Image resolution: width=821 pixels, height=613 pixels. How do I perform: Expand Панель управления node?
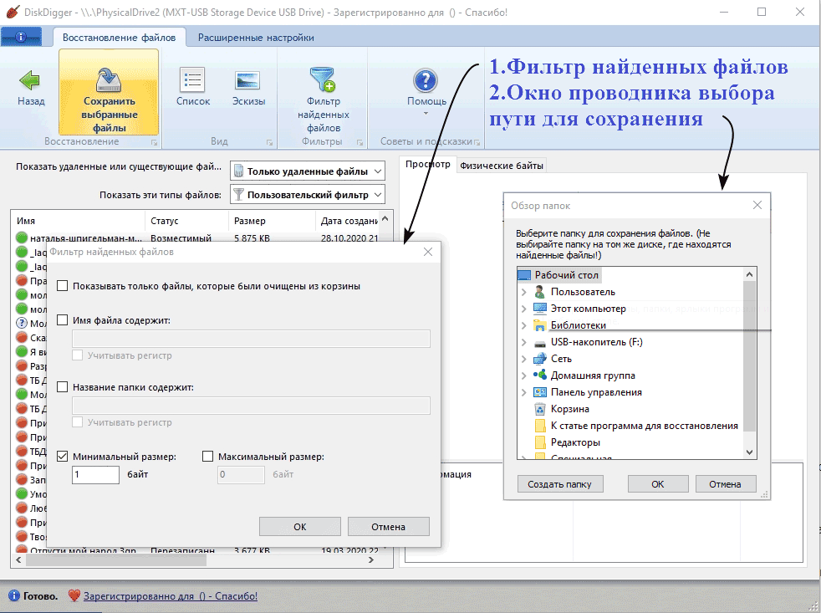pos(524,392)
